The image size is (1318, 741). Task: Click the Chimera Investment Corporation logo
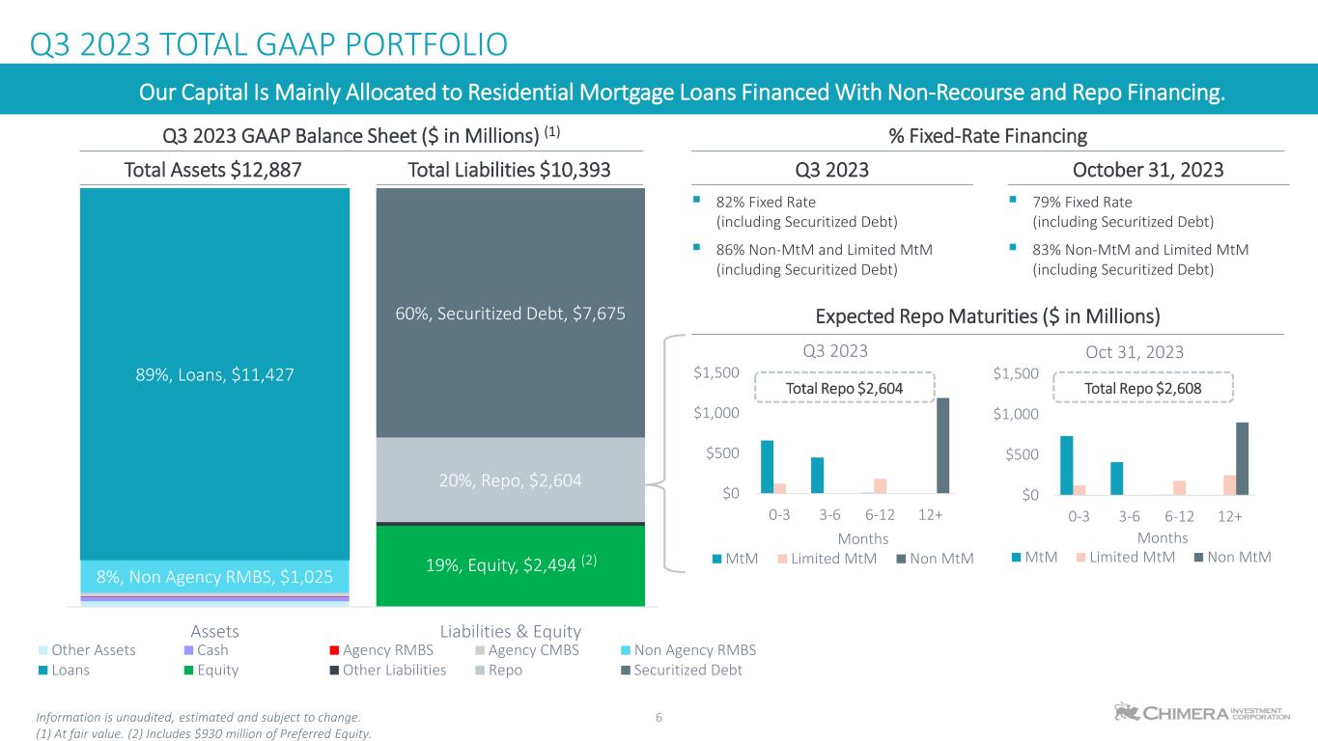pyautogui.click(x=1200, y=713)
